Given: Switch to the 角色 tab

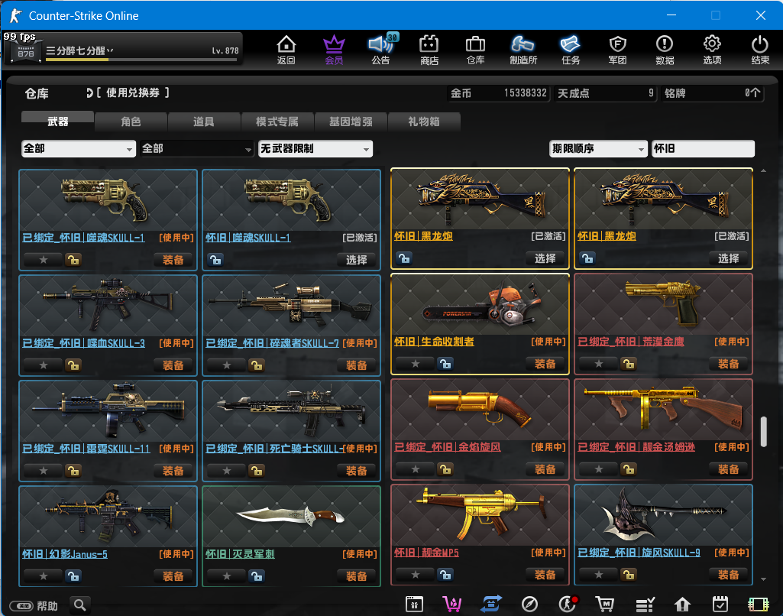Looking at the screenshot, I should pyautogui.click(x=131, y=122).
